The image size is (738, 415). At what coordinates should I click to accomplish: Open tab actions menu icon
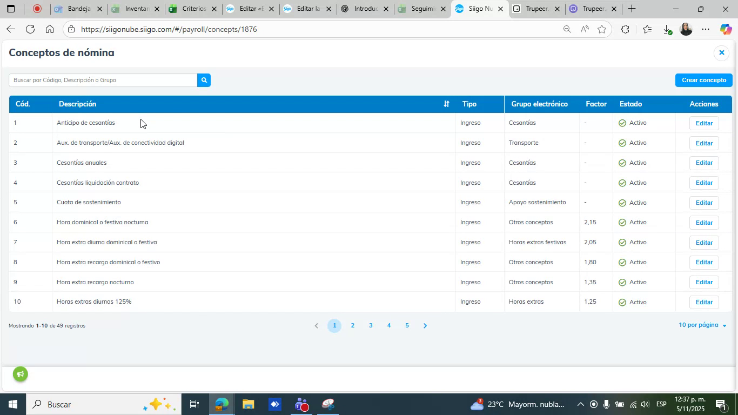point(10,9)
